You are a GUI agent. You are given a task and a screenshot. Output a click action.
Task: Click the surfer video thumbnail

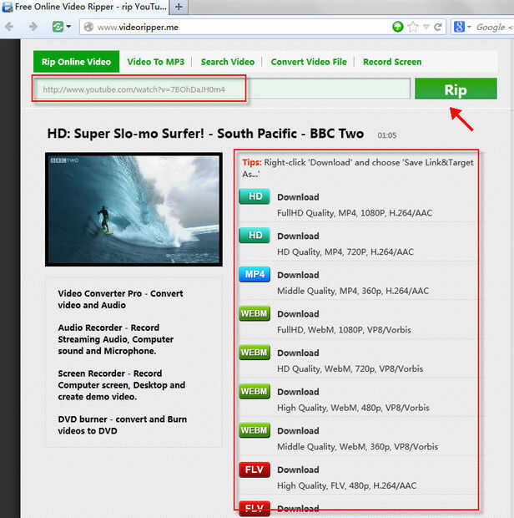pyautogui.click(x=134, y=209)
